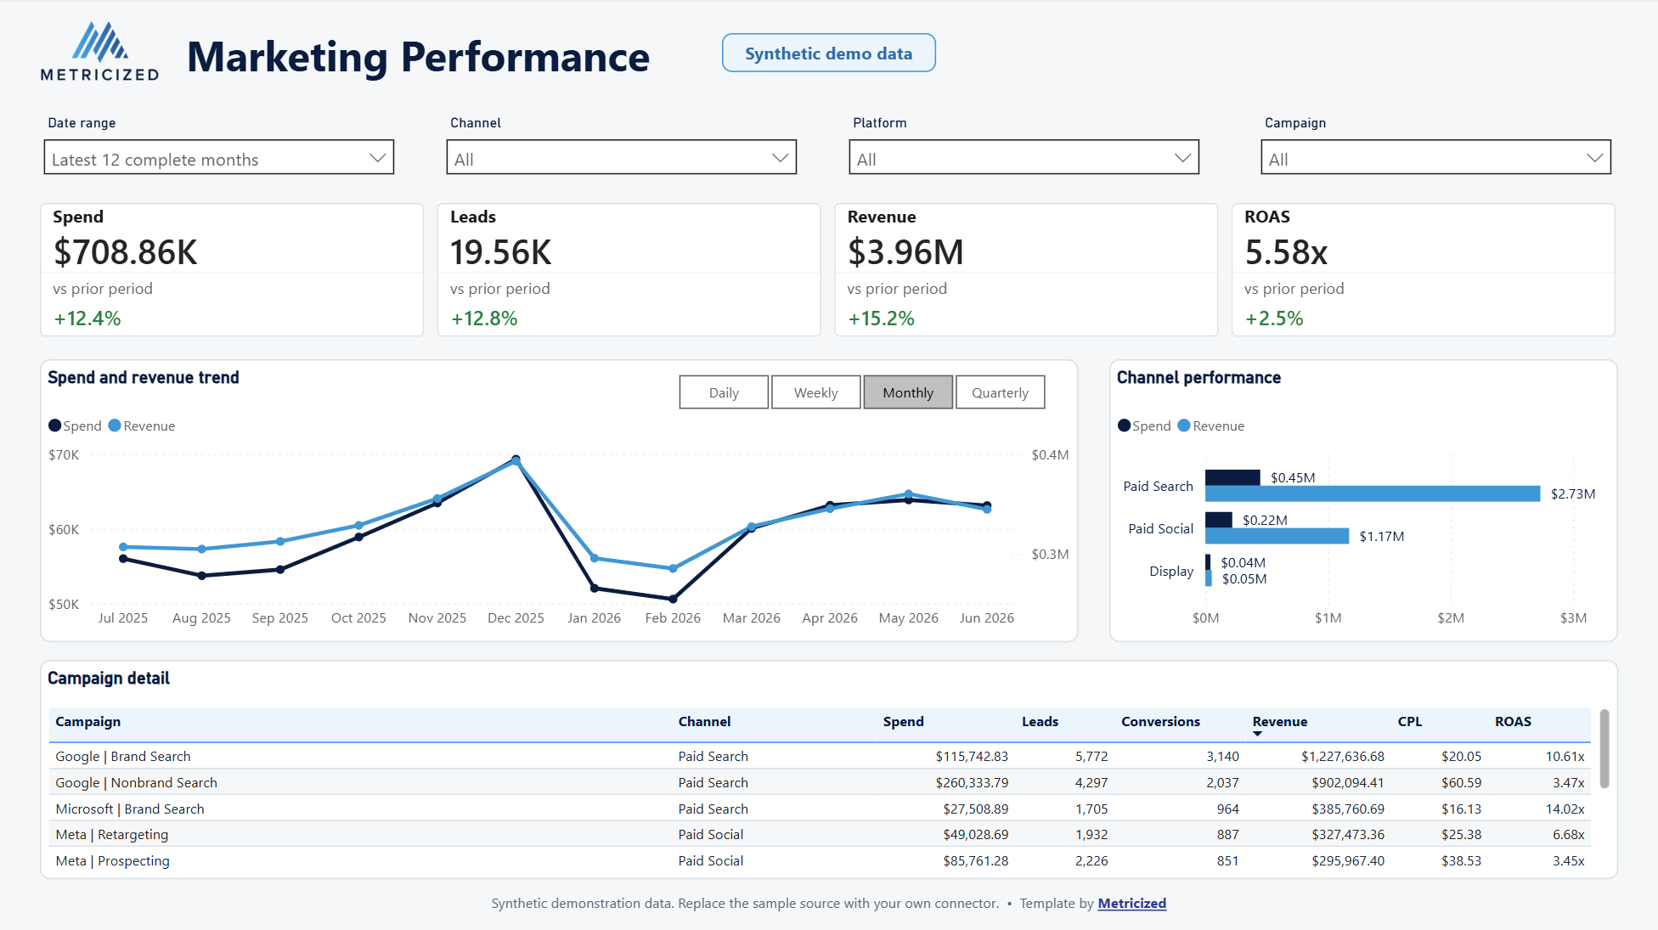Open the Platform filter dropdown
1658x930 pixels.
coord(1024,158)
